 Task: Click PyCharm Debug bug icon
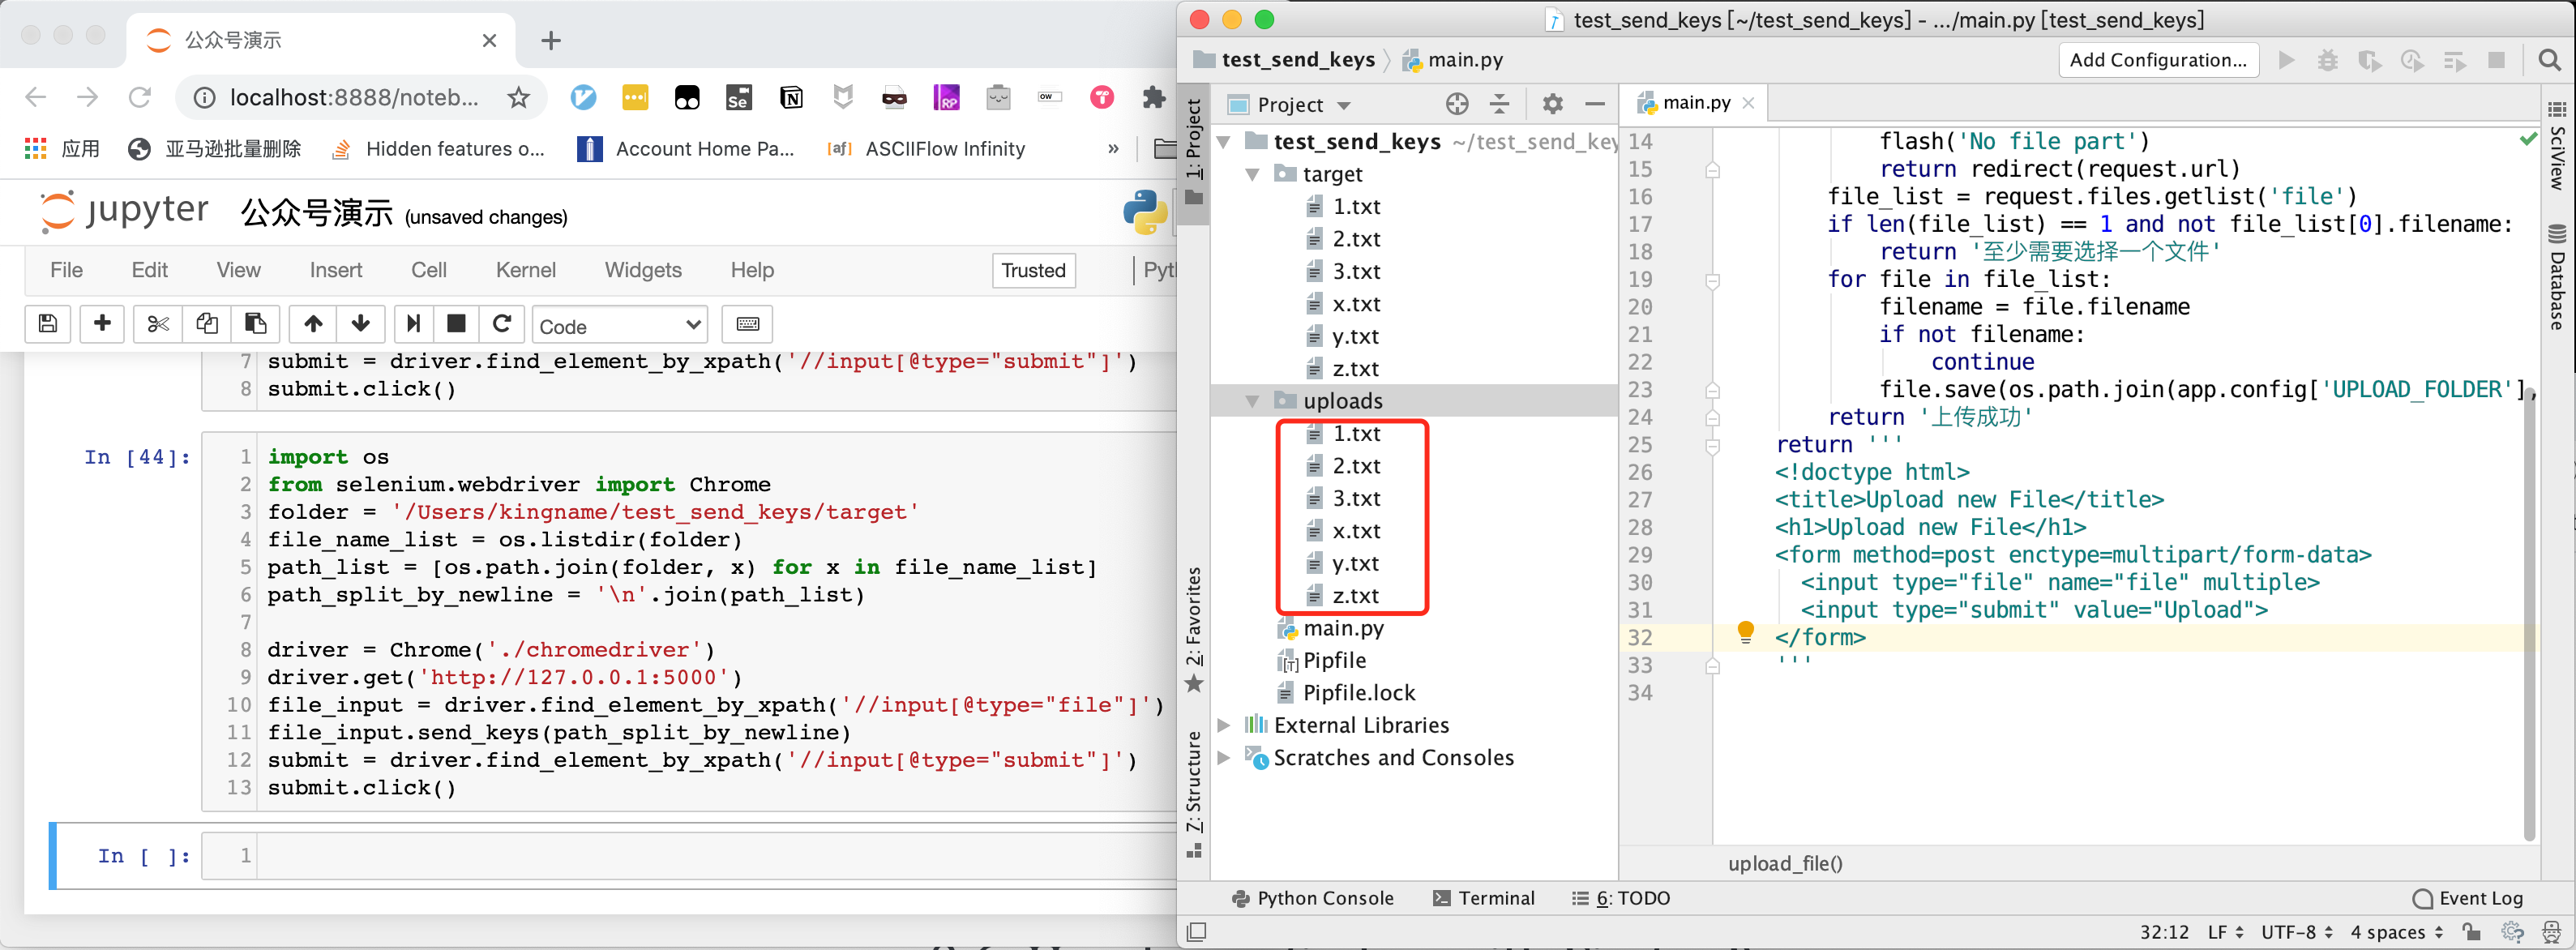(2328, 60)
